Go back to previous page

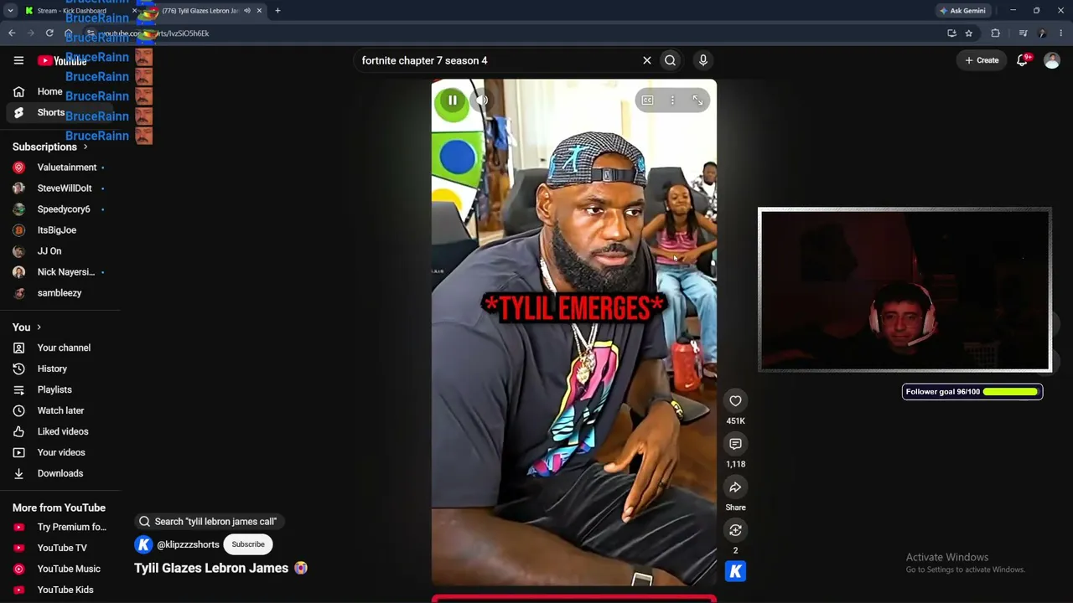[12, 33]
